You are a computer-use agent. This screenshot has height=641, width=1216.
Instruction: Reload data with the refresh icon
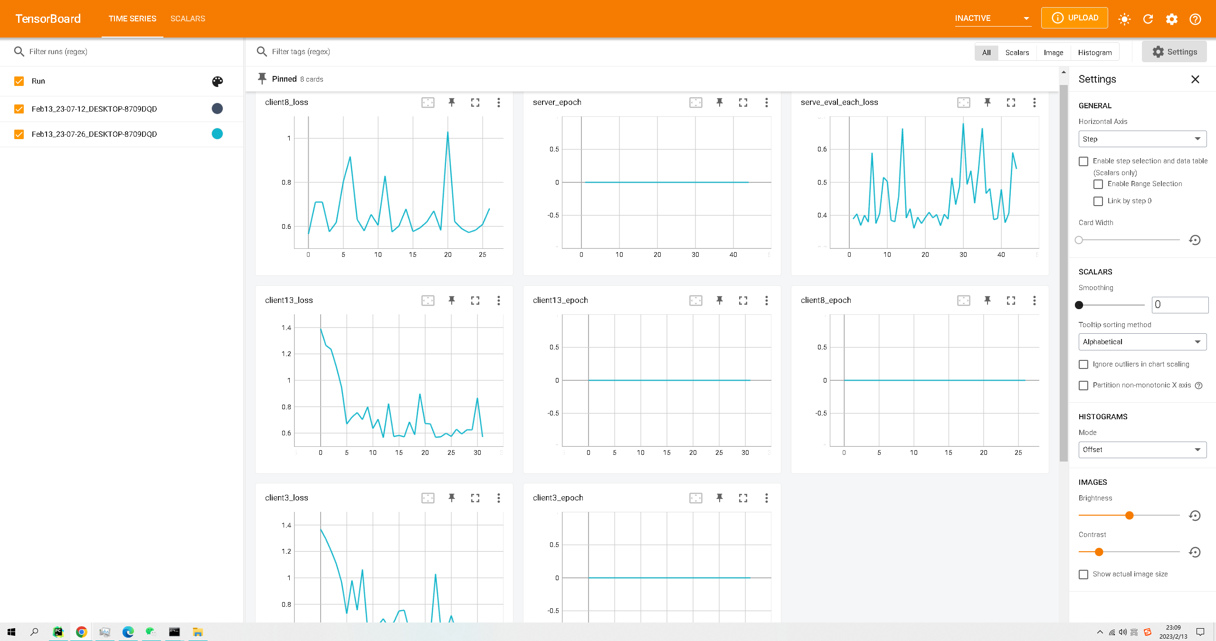pos(1148,19)
